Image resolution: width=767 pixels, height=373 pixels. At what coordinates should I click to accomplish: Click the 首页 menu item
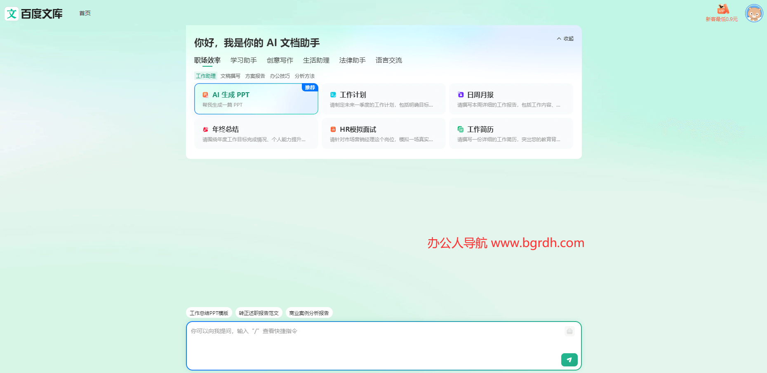tap(85, 13)
